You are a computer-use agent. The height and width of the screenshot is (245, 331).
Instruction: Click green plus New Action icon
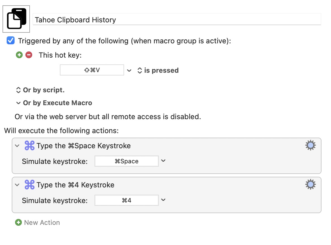tap(18, 223)
